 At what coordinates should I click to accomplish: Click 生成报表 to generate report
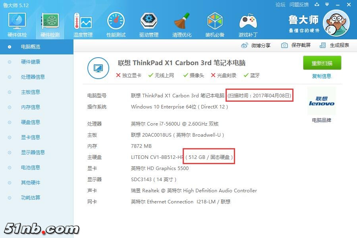tap(335, 45)
